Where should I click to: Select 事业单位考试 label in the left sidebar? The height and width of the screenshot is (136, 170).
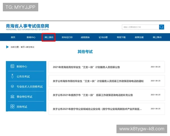click(24, 97)
